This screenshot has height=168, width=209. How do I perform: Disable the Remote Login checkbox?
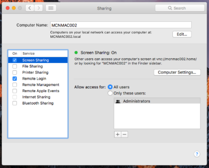(x=15, y=79)
